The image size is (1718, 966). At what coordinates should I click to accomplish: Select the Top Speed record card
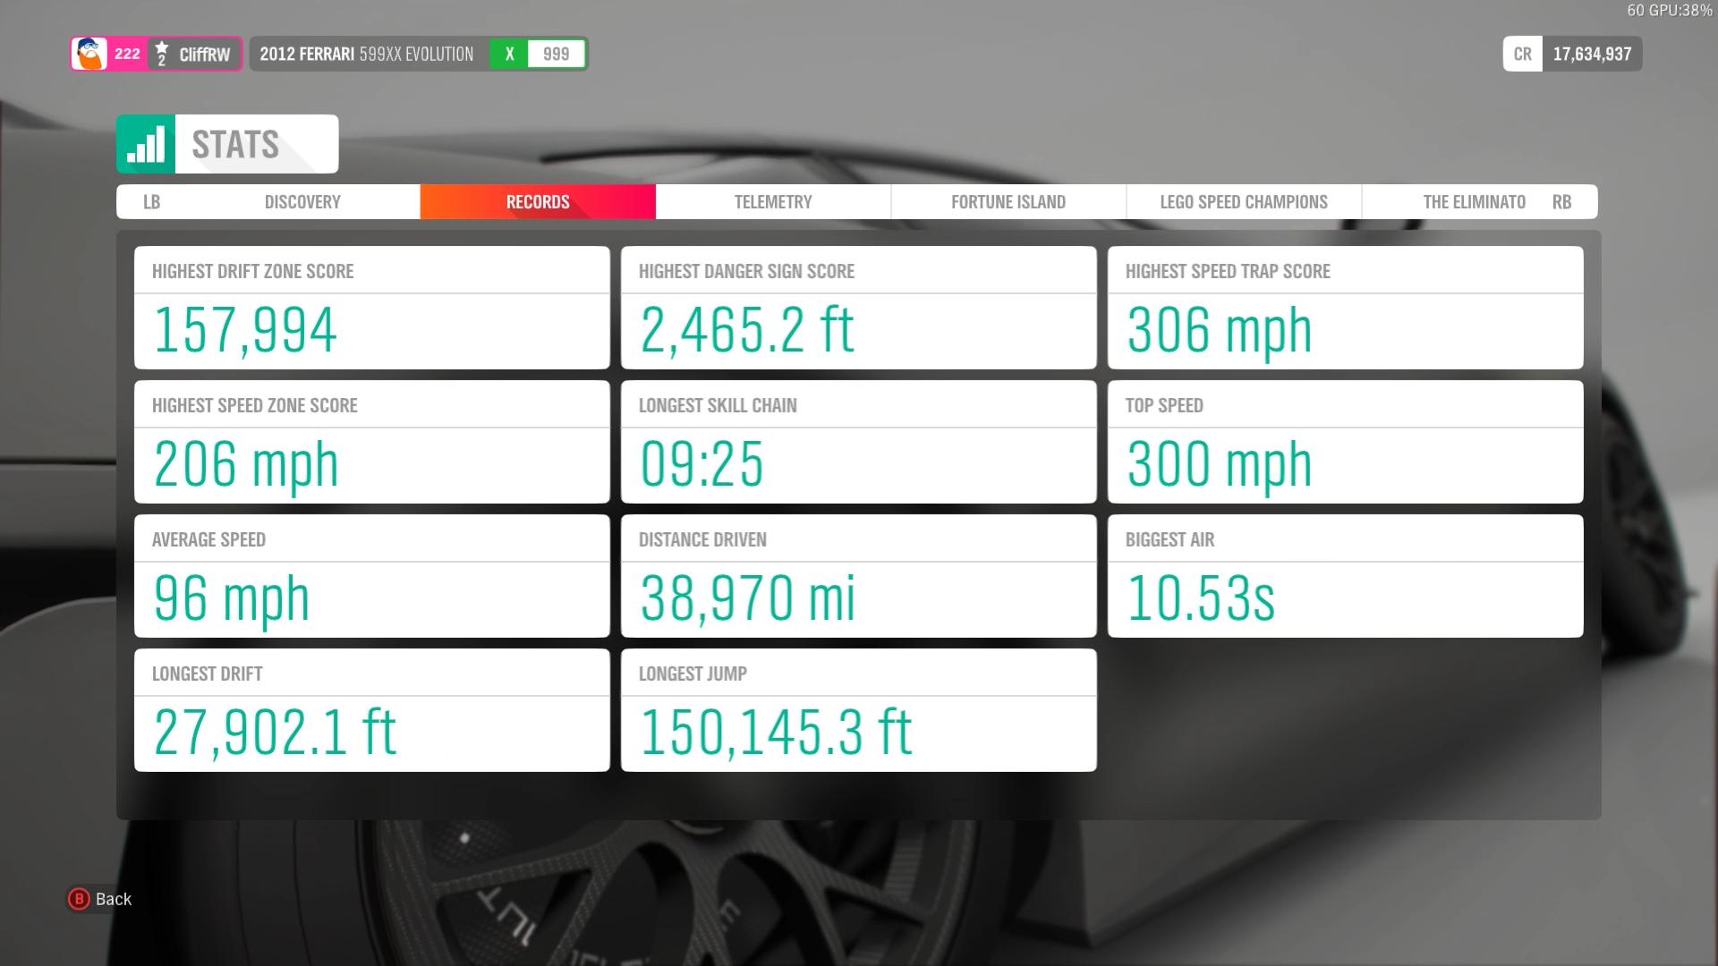pyautogui.click(x=1345, y=442)
